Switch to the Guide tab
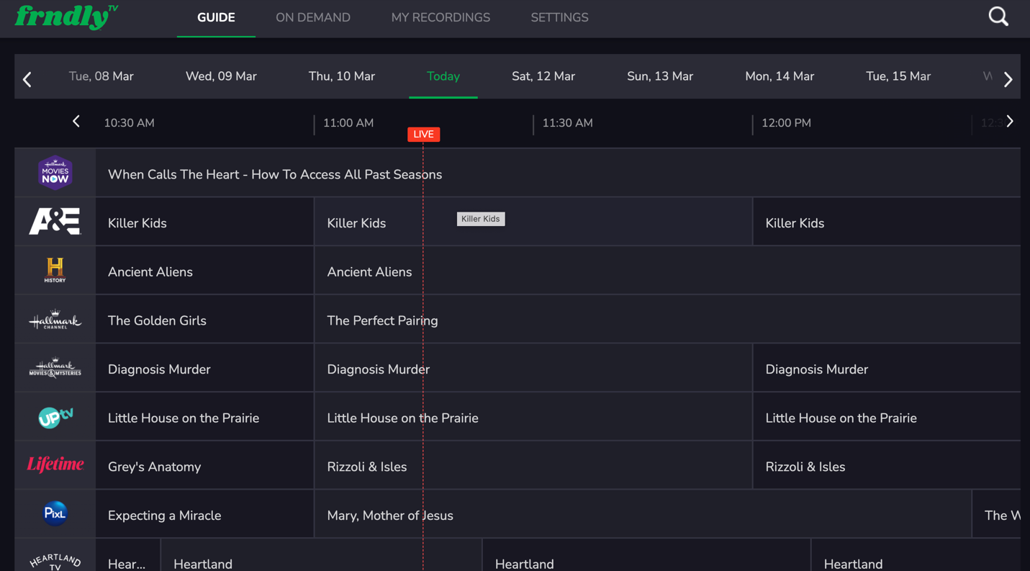 [216, 17]
